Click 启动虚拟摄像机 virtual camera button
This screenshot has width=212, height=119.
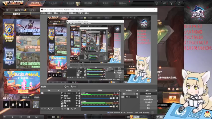[x=148, y=99]
